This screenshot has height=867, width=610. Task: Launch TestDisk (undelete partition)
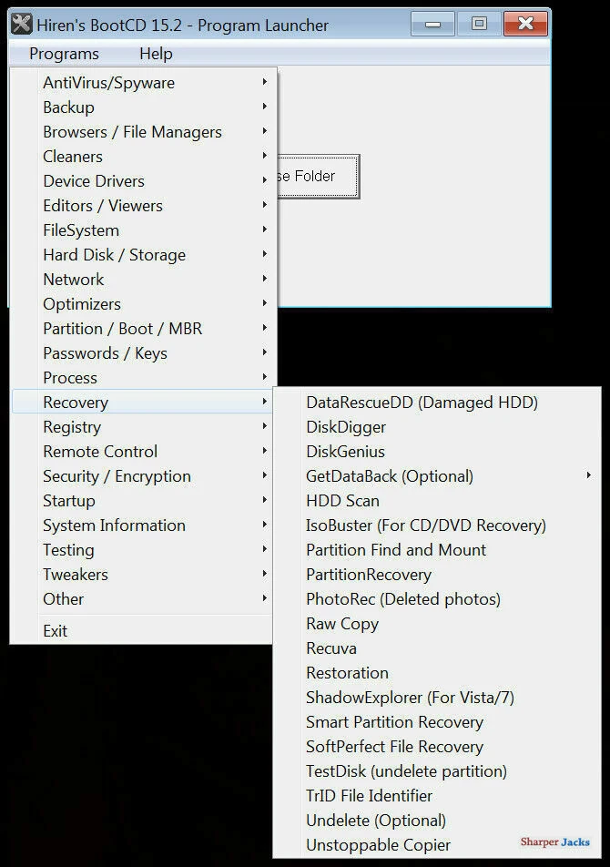pos(436,771)
